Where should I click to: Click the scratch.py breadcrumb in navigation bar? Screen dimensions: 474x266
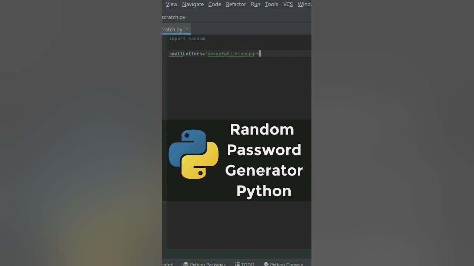[x=174, y=17]
